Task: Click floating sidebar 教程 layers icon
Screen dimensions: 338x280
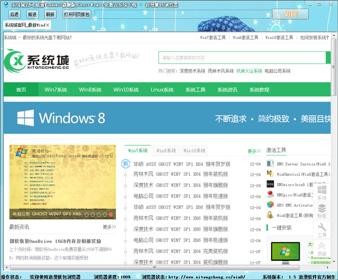Action: coord(322,211)
